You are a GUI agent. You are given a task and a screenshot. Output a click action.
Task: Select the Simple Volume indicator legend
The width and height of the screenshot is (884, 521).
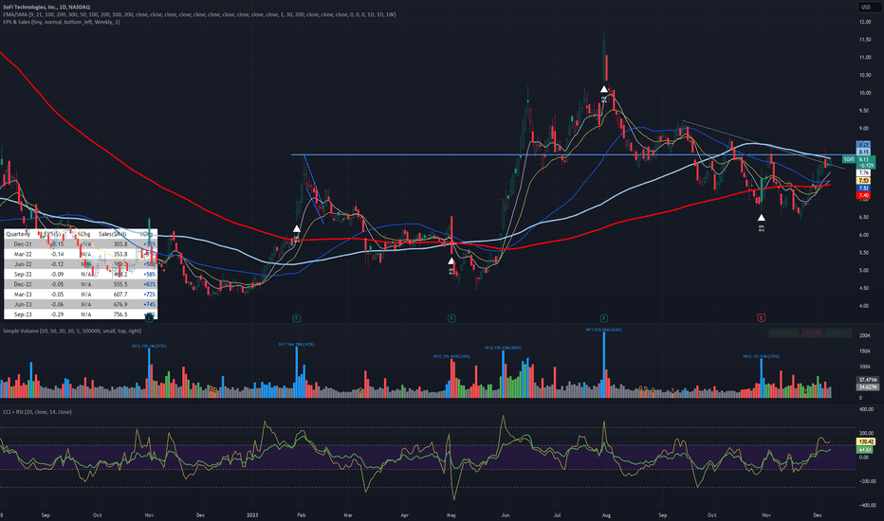click(72, 331)
